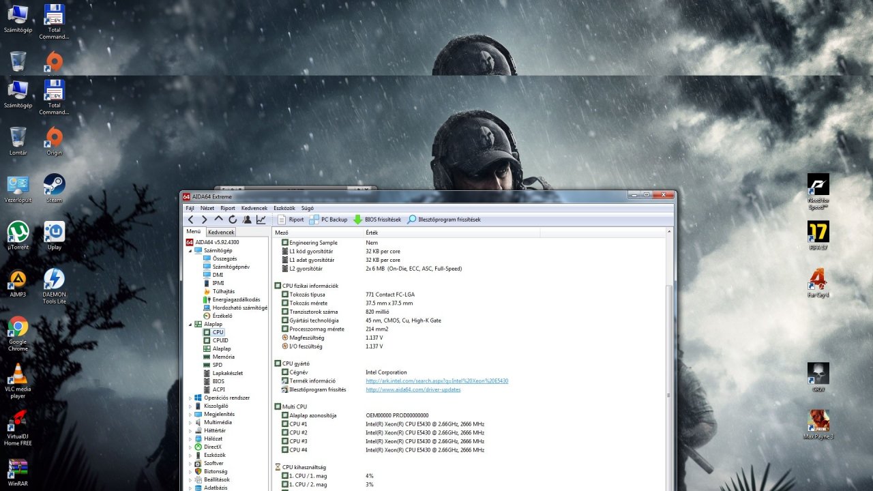This screenshot has width=873, height=491.
Task: Refresh the page with the circular arrow
Action: pyautogui.click(x=233, y=220)
